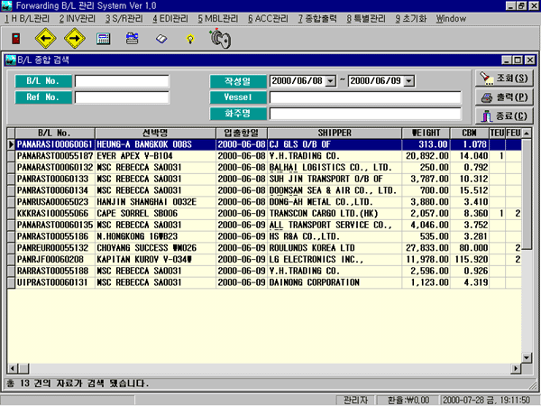Open the 5 MBL관리 menu
This screenshot has height=406, width=541.
click(217, 19)
